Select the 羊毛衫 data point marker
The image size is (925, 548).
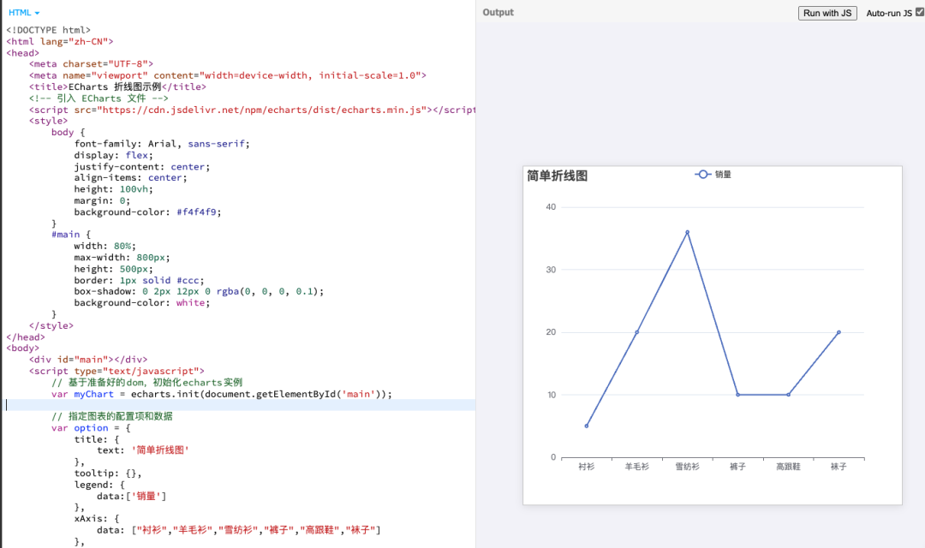point(636,332)
